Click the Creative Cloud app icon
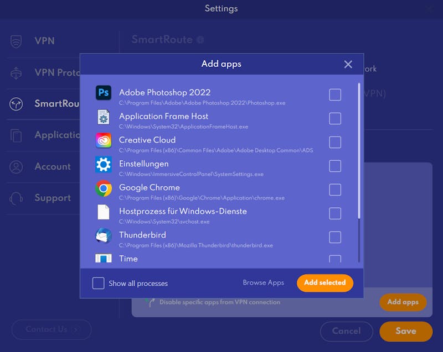This screenshot has height=352, width=443. 104,140
